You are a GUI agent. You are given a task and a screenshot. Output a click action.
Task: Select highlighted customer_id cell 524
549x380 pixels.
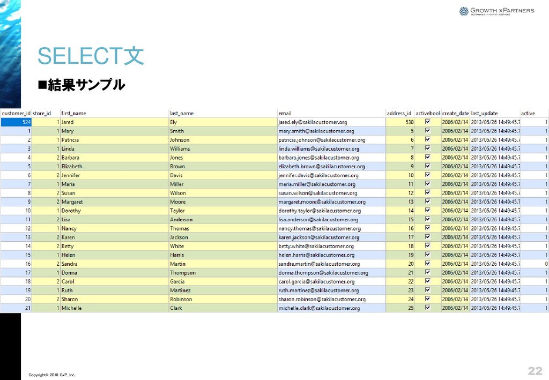point(16,122)
